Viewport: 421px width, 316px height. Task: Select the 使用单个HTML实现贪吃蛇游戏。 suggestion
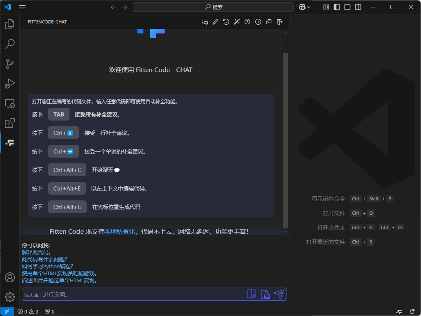[59, 273]
